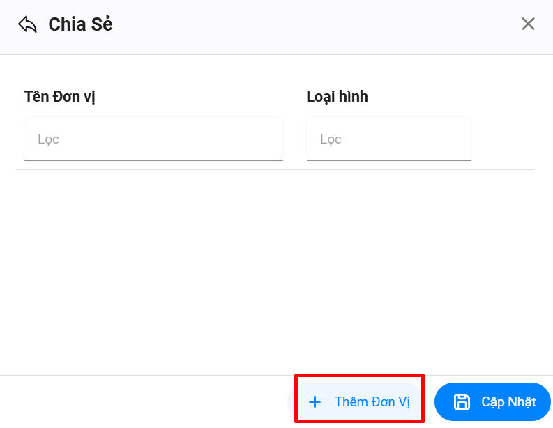This screenshot has height=428, width=553.
Task: Click the Chia Sẻ dialog title
Action: click(x=80, y=25)
